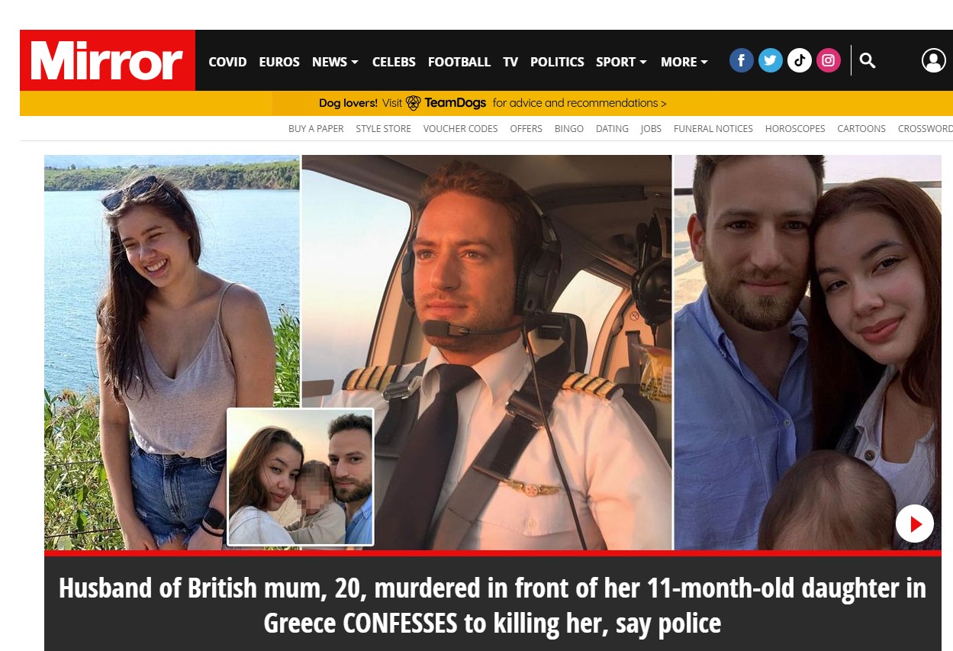Open the article headline about Greece confession
Screen dimensions: 953x651
(x=492, y=606)
